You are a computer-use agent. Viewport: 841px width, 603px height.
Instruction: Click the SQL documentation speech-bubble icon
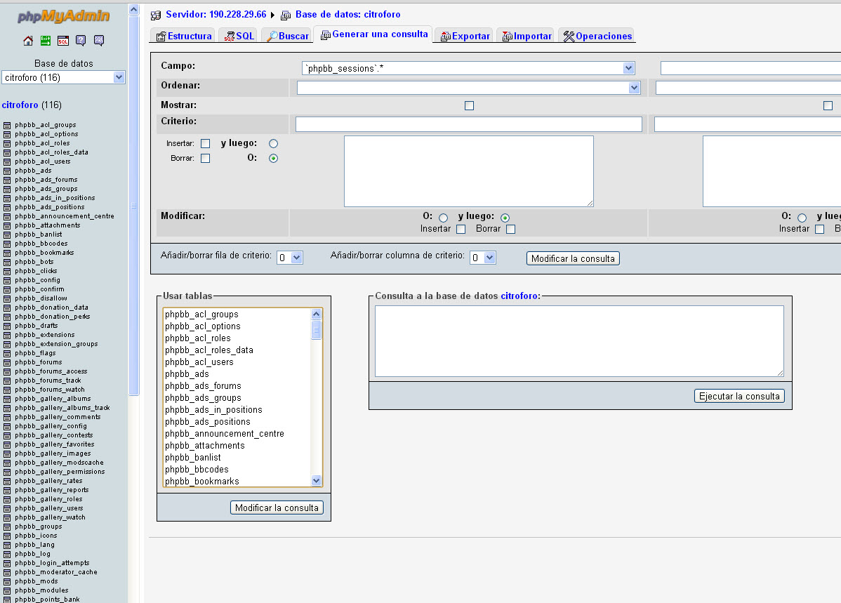99,41
